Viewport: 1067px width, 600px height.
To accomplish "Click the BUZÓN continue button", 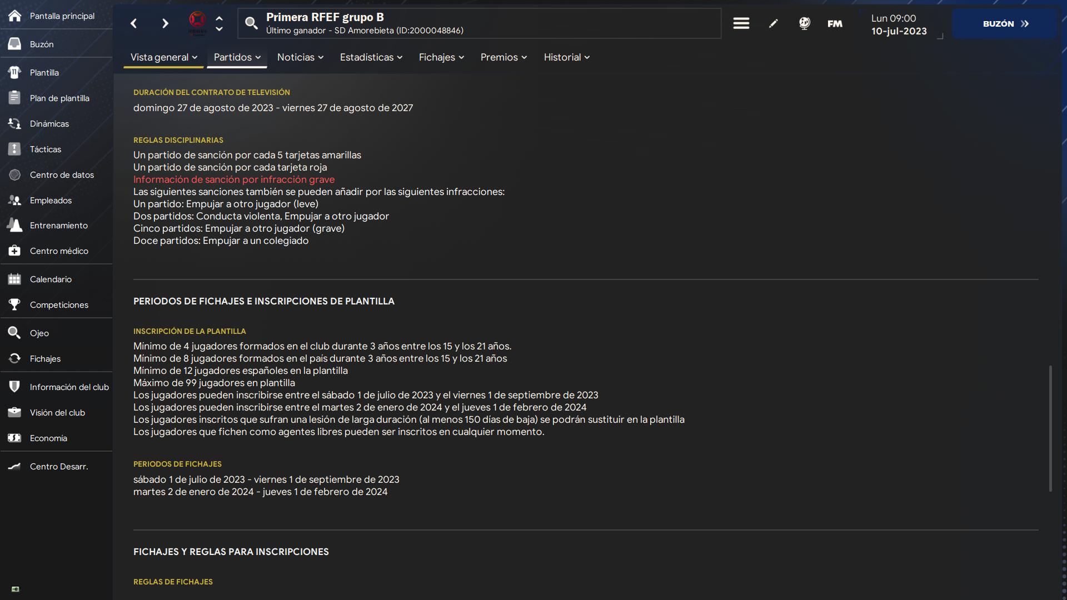I will pyautogui.click(x=1005, y=23).
